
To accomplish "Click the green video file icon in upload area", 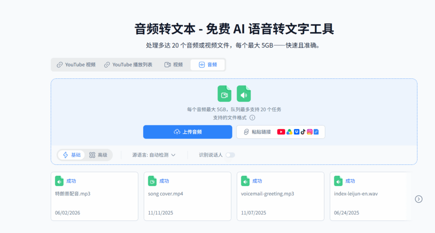I will 224,94.
